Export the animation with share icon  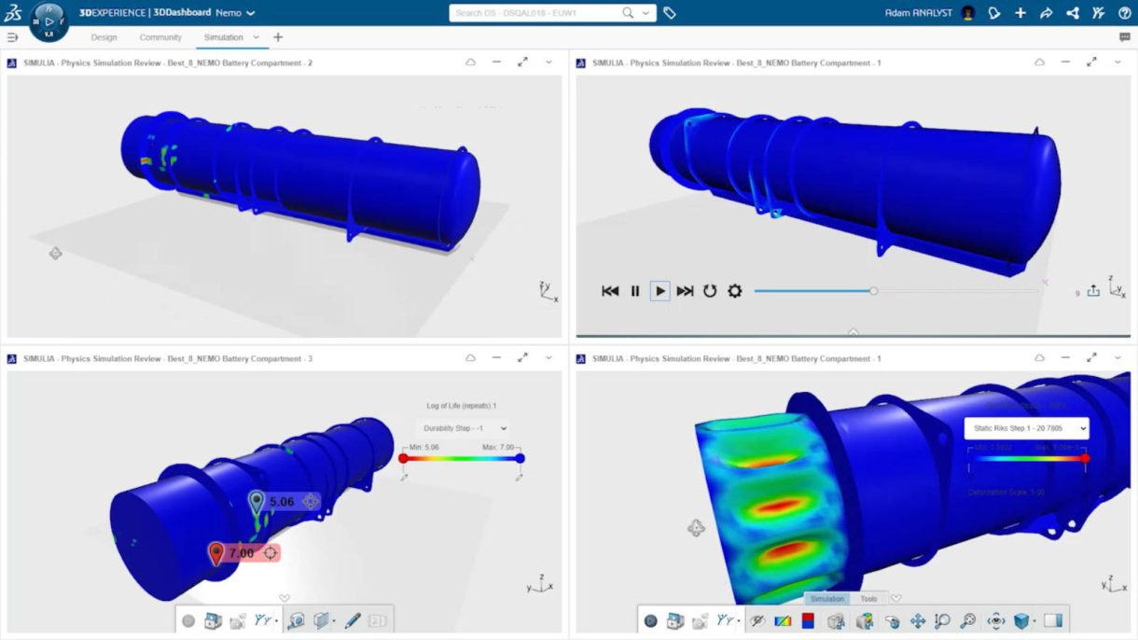click(1093, 291)
